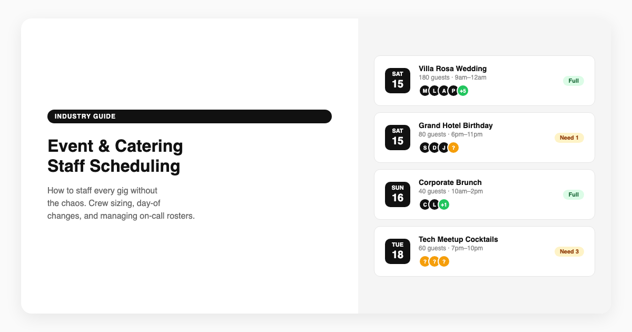Click the orange unfilled slot on Grand Hotel Birthday
The height and width of the screenshot is (332, 632).
[453, 148]
